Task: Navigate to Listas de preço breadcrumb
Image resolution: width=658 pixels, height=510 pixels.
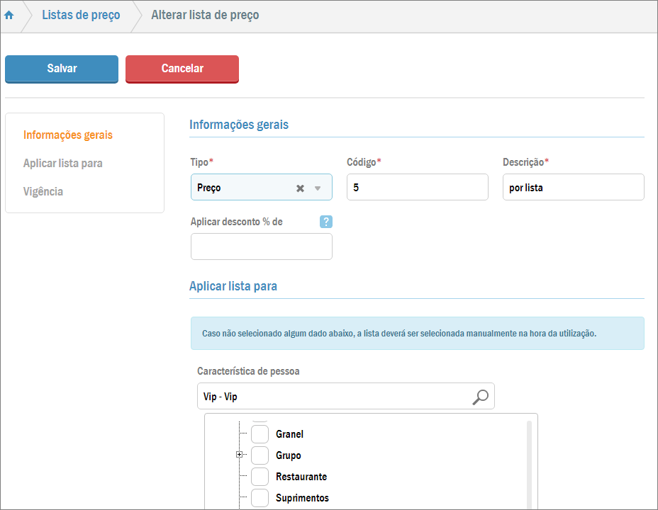Action: pos(81,15)
